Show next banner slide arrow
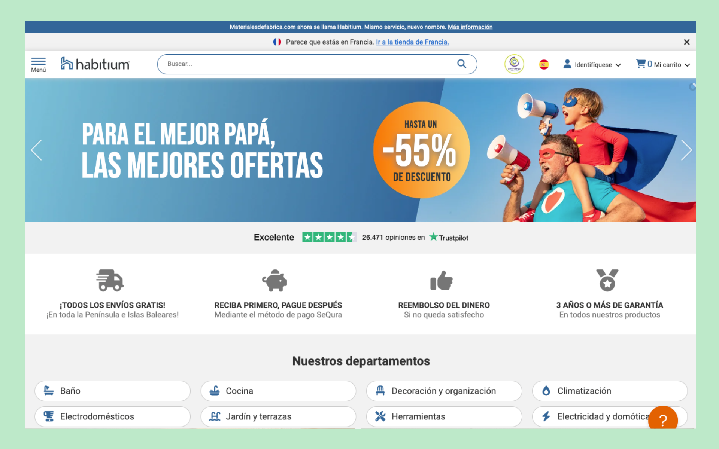 (686, 150)
